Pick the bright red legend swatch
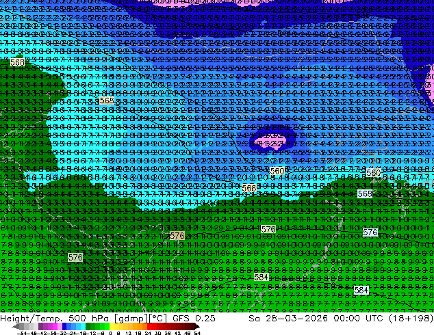 tap(149, 326)
